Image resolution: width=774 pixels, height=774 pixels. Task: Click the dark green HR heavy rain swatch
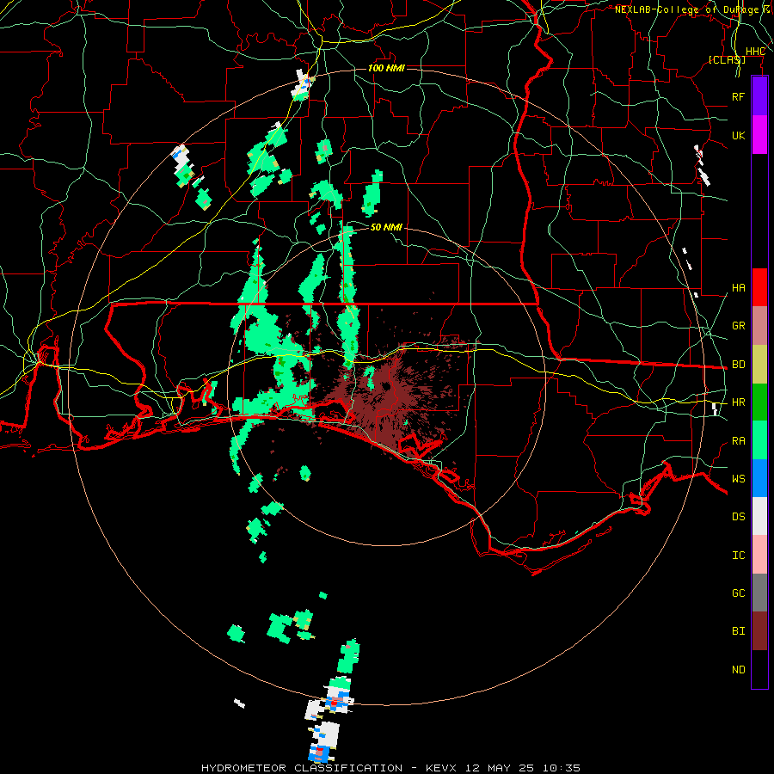tap(759, 402)
